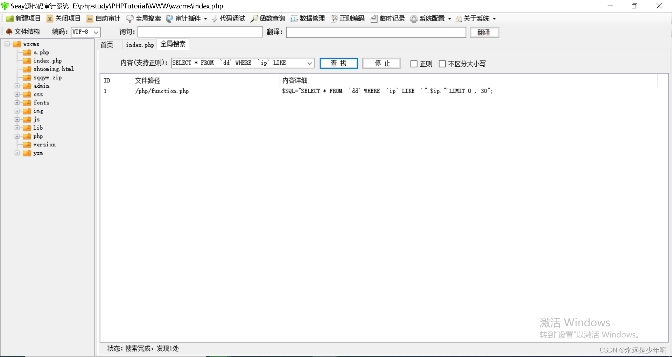Check 不区分大小写 case-insensitive option

pos(442,64)
